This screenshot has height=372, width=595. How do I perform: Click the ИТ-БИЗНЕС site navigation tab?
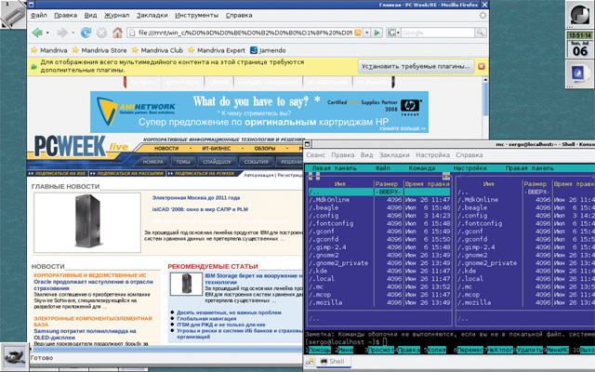[x=216, y=149]
